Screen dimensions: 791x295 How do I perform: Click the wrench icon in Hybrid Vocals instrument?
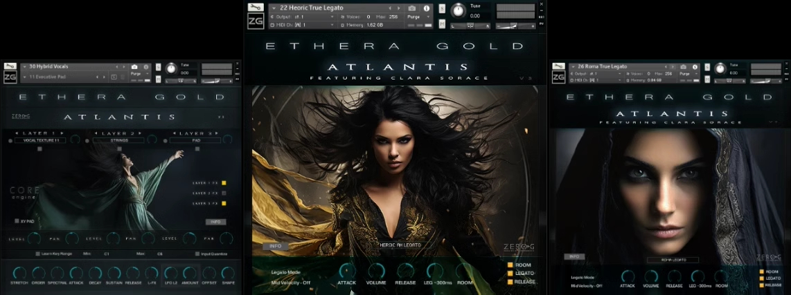pyautogui.click(x=10, y=66)
